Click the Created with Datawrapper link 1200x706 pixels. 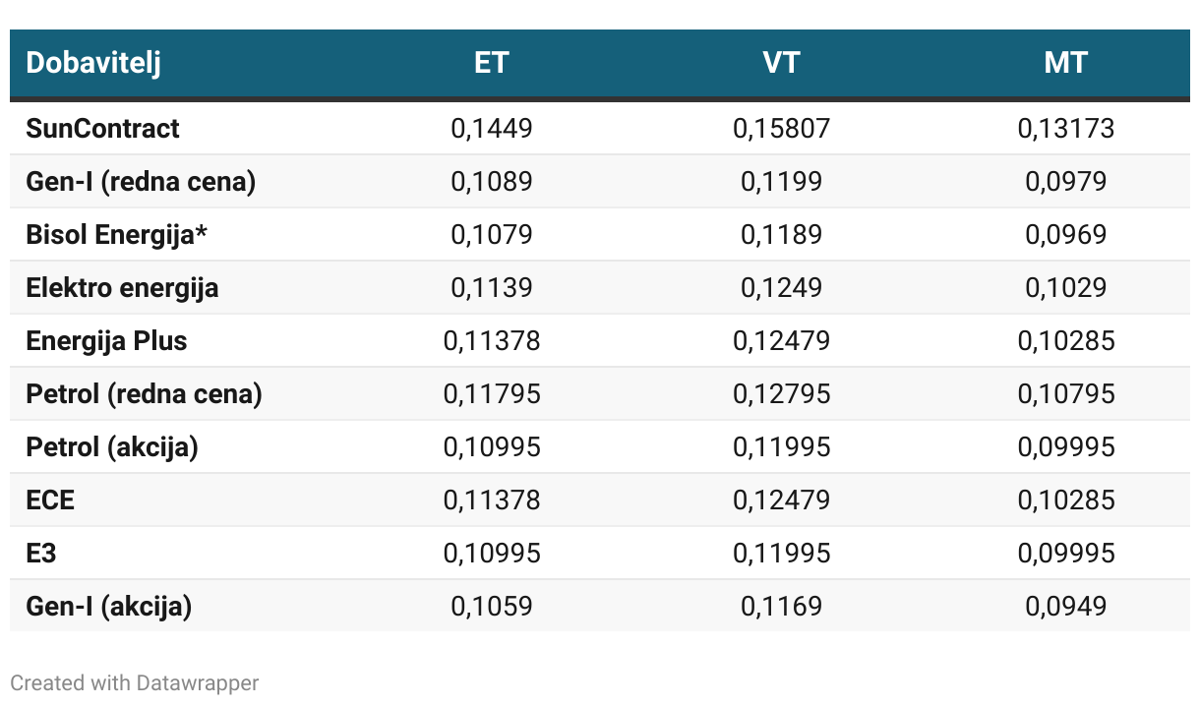(x=135, y=682)
